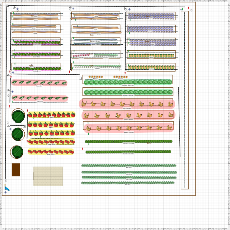The width and height of the screenshot is (230, 230).
Task: Select the middle green water barrel
Action: (18, 134)
